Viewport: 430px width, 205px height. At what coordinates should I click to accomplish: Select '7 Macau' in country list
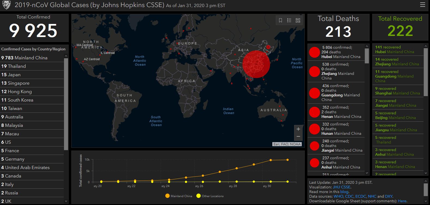tap(32, 134)
